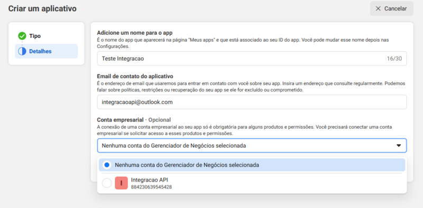Click the half-circle icon beside Detalhes
423x208 pixels.
(22, 51)
